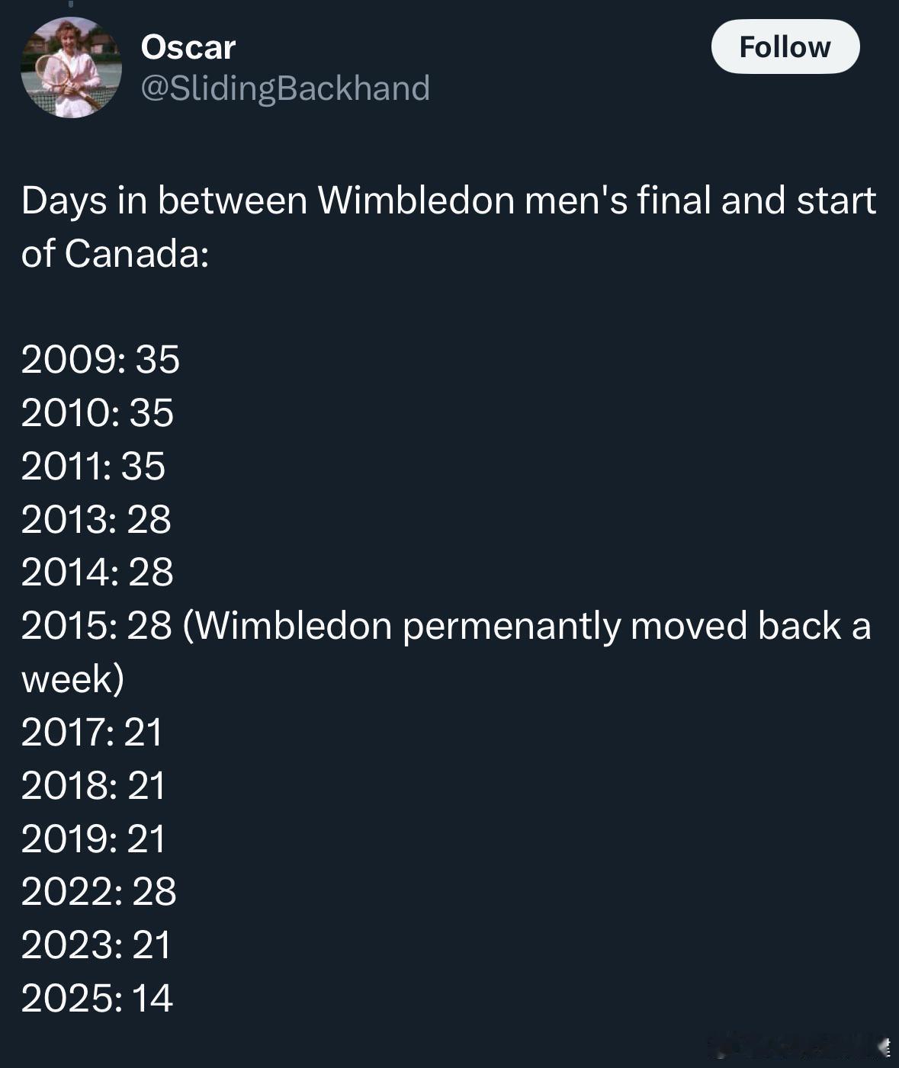The height and width of the screenshot is (1068, 899).
Task: Open the @SlidingBackhand handle link
Action: [x=285, y=88]
